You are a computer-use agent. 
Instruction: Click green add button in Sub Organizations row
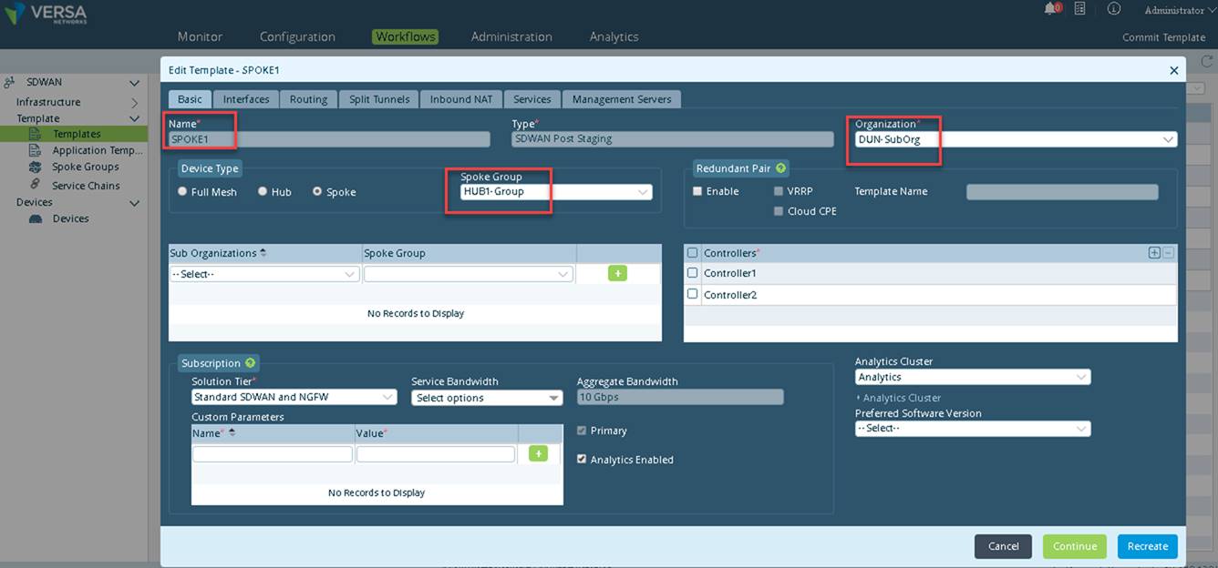pyautogui.click(x=617, y=273)
